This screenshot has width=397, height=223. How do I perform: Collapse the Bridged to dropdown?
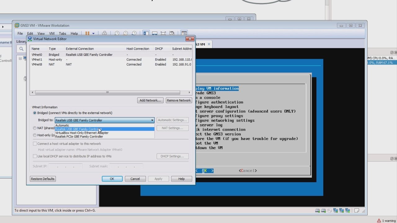(152, 120)
